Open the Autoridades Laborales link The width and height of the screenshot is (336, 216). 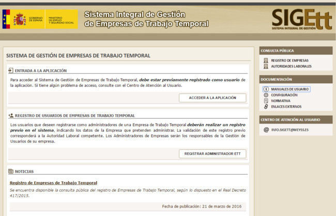tap(291, 66)
